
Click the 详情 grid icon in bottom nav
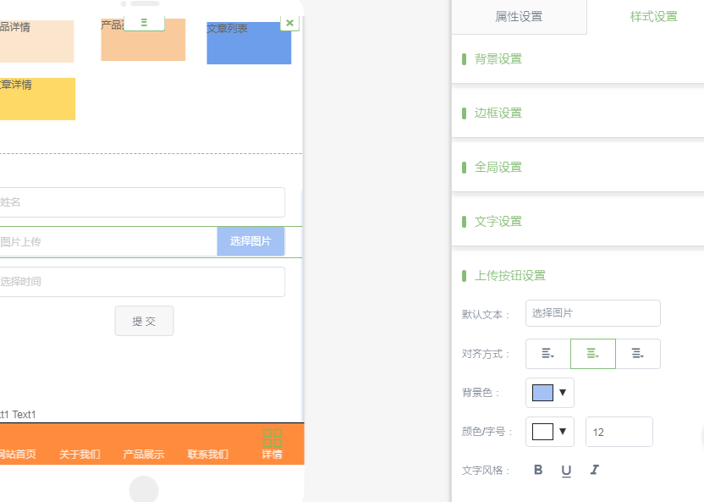(x=272, y=438)
